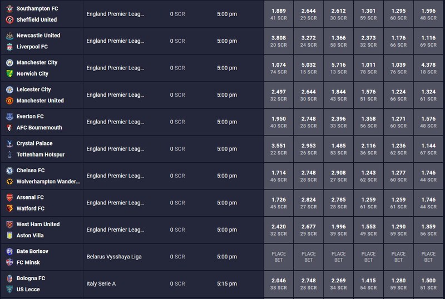Click the Arsenal FC club crest
The width and height of the screenshot is (445, 299).
click(x=9, y=197)
